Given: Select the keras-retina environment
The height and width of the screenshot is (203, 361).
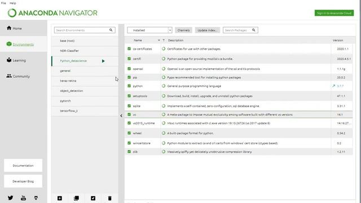Looking at the screenshot, I should click(85, 81).
